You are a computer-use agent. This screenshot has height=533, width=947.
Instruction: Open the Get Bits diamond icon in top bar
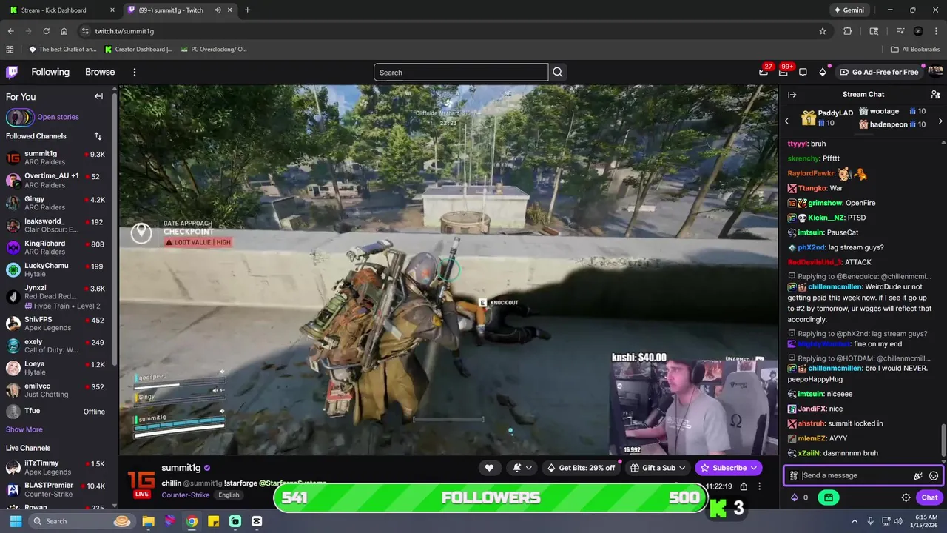823,72
